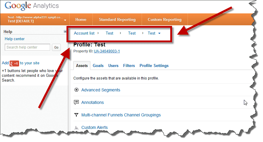Switch to the Goals tab
This screenshot has height=142, width=263.
98,65
